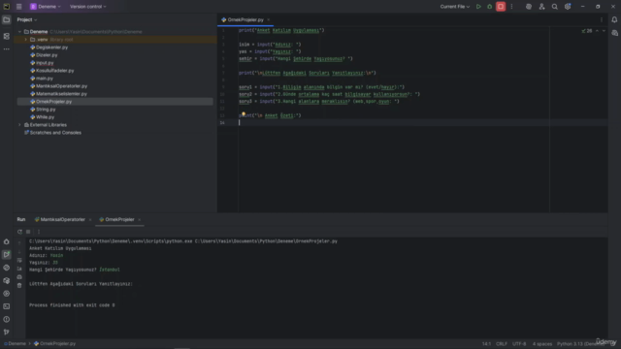Image resolution: width=621 pixels, height=349 pixels.
Task: Open editor tab options three dots
Action: 602,19
